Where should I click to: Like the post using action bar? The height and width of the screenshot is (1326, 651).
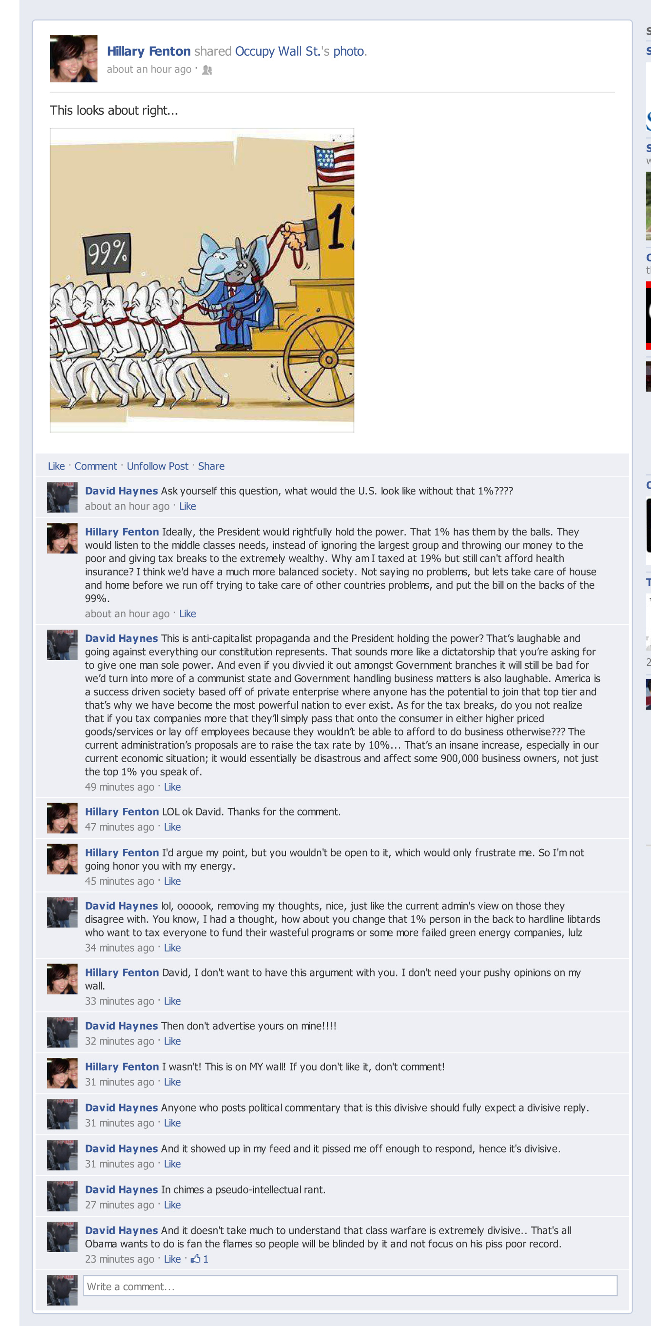[57, 466]
